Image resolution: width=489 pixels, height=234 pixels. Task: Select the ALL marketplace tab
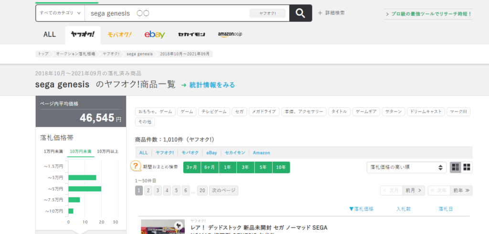point(50,34)
